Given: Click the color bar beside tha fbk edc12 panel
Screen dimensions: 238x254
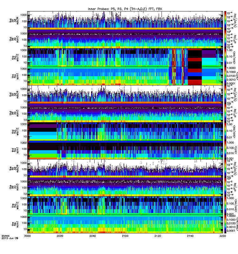Looking at the screenshot, I should [x=225, y=58].
